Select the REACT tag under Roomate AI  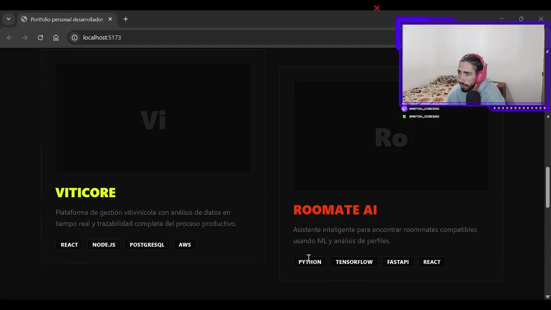(x=432, y=262)
